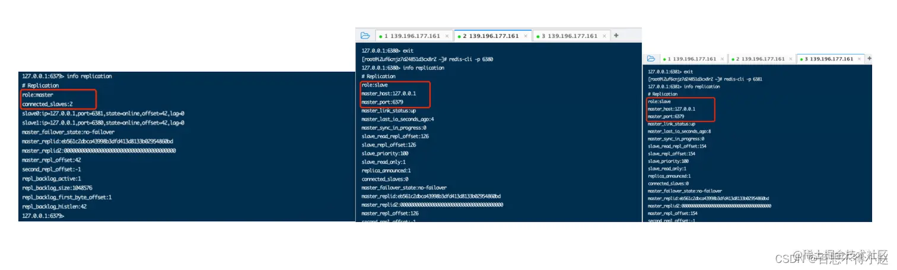Open the folder icon in the middle terminal window

pyautogui.click(x=365, y=36)
